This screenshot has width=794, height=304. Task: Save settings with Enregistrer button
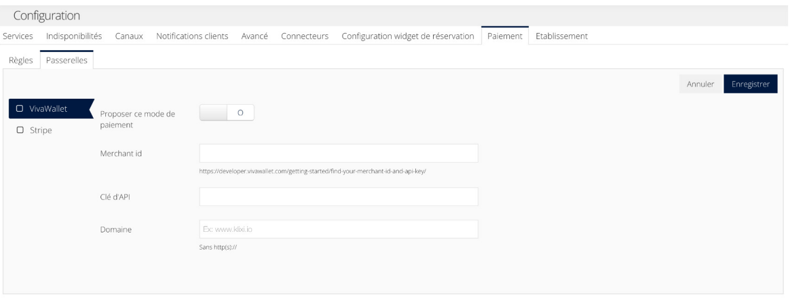750,84
